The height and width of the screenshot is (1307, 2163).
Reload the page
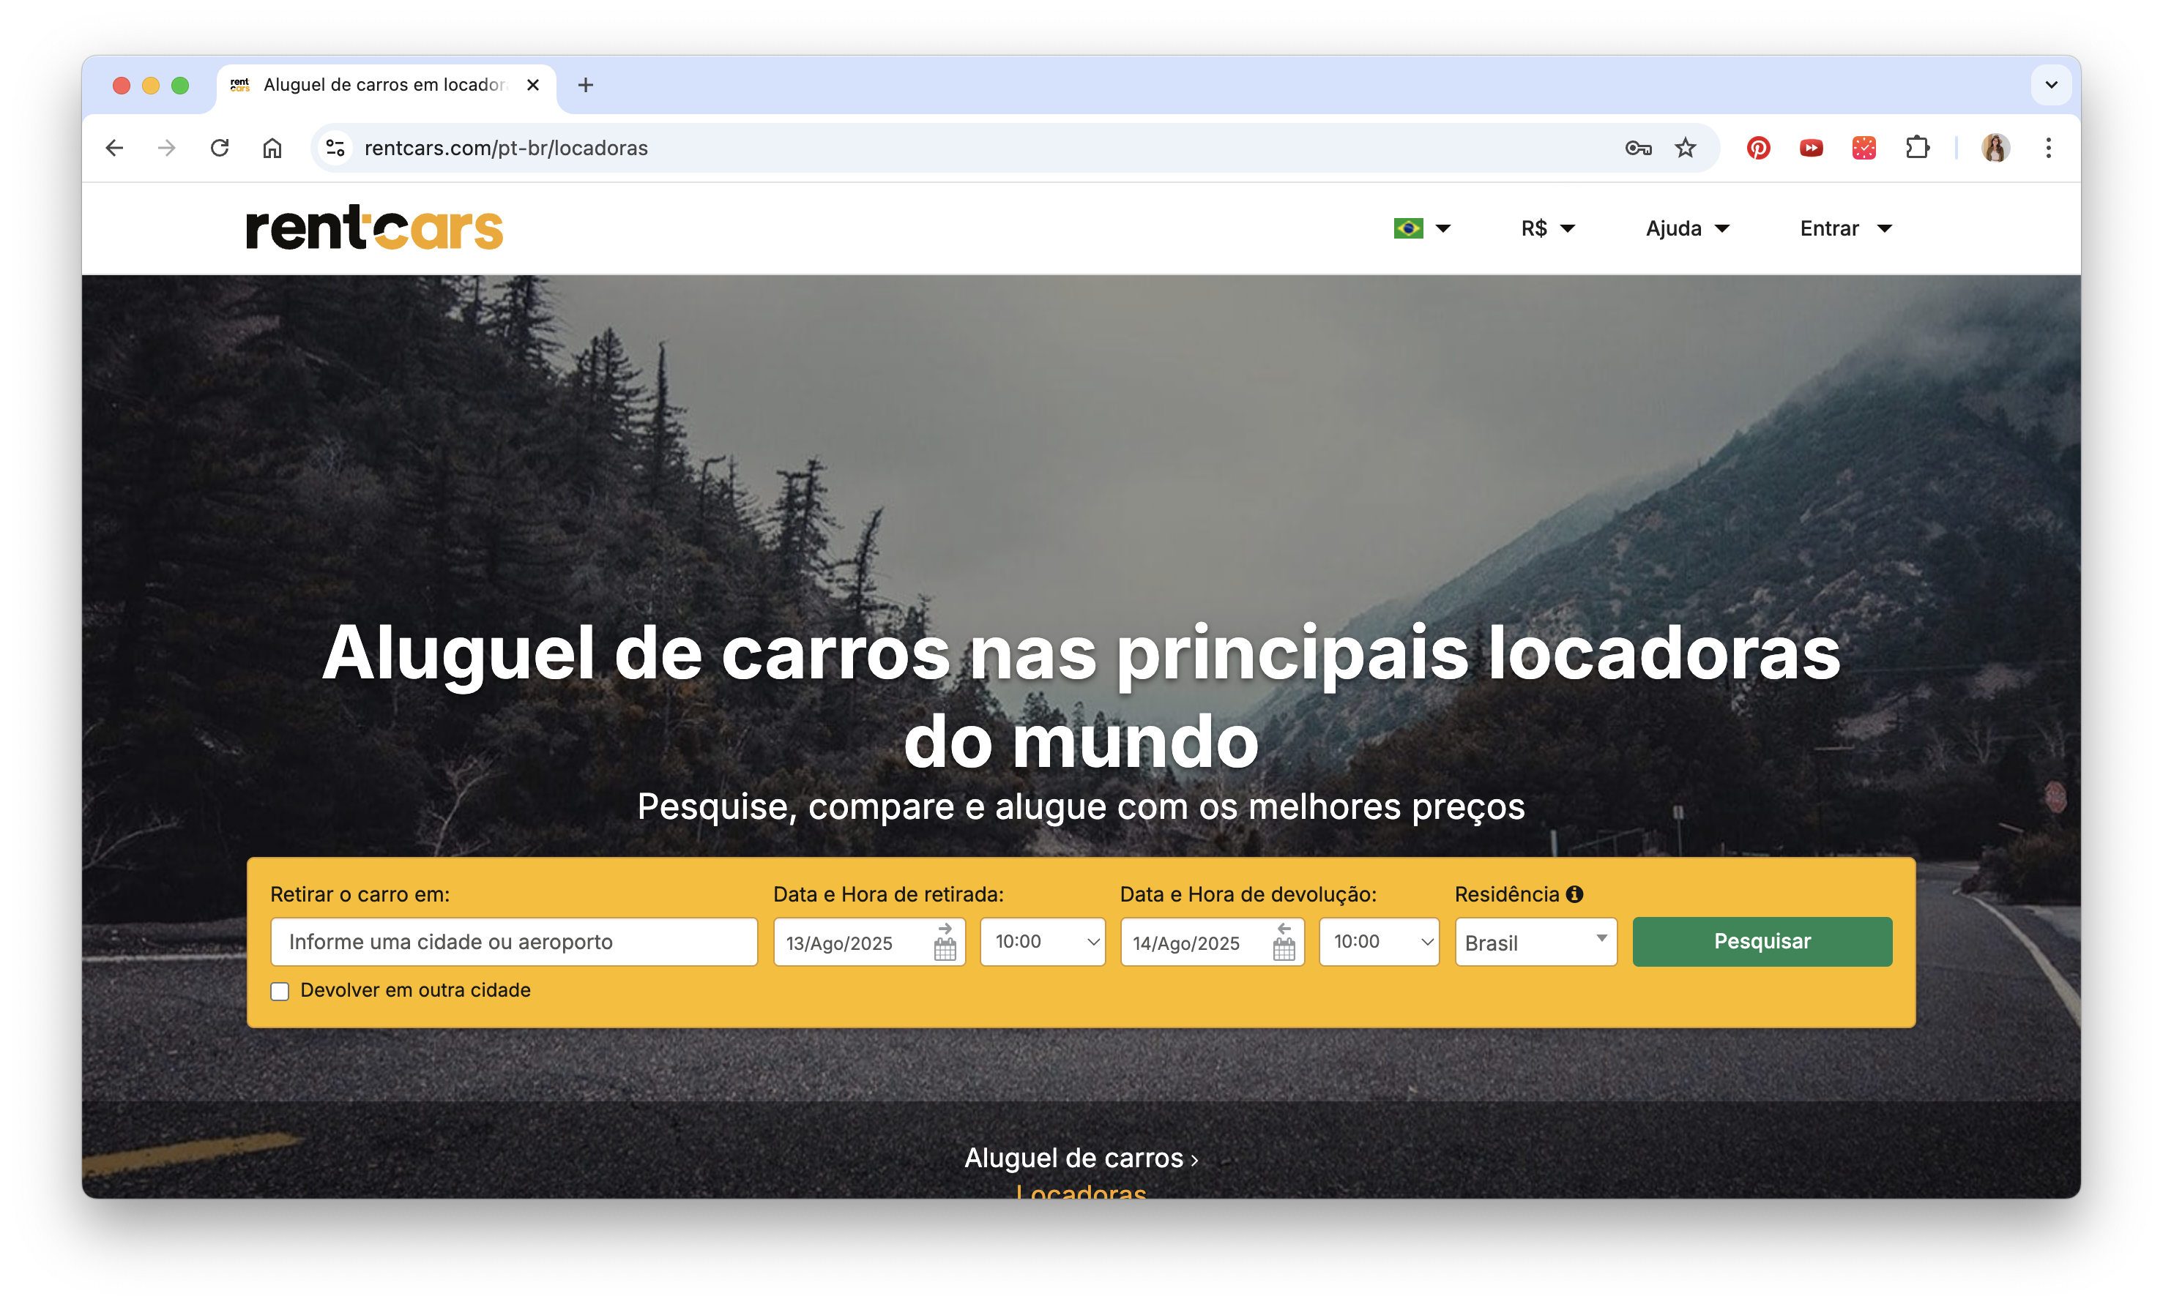[x=220, y=149]
